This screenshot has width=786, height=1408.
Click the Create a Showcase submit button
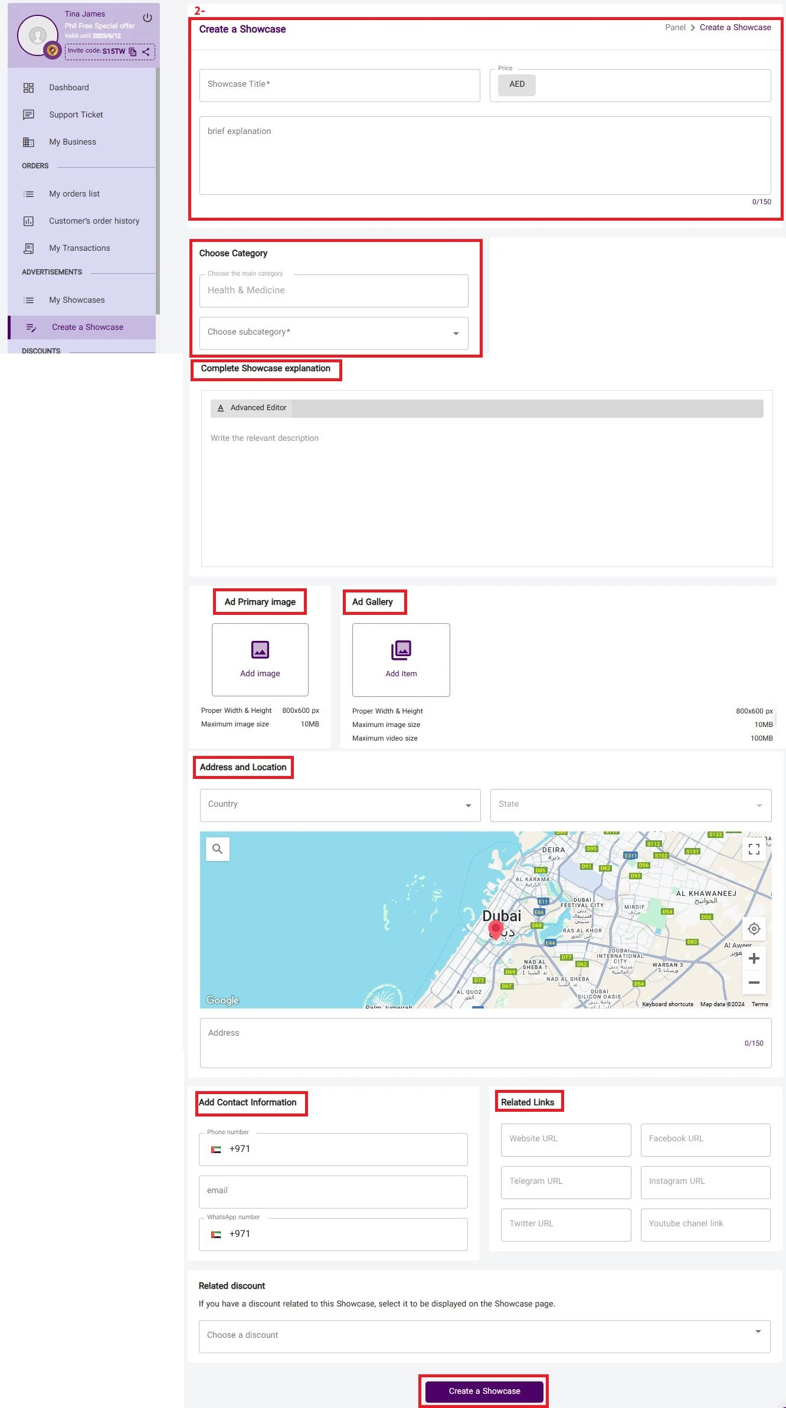click(484, 1391)
